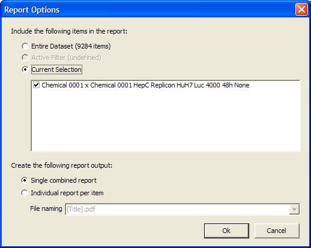The width and height of the screenshot is (311, 248).
Task: Select the Single combined report radio button
Action: click(25, 180)
